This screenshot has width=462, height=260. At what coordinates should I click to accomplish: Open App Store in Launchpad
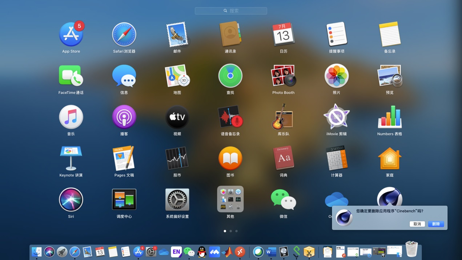point(71,35)
